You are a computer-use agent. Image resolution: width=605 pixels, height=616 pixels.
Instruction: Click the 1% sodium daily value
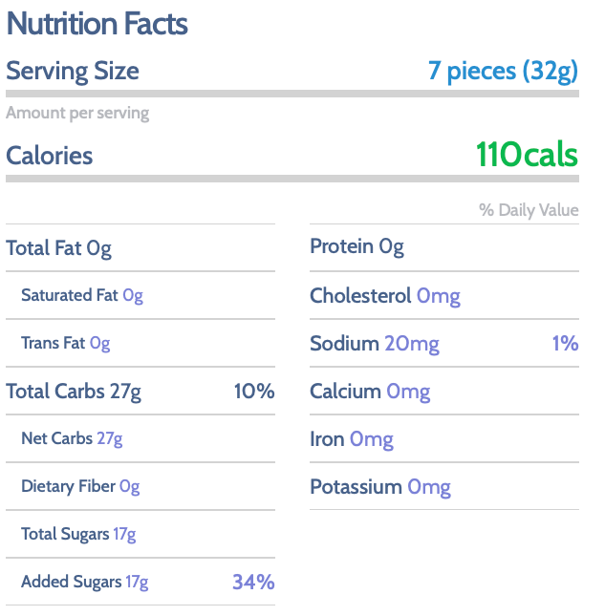click(565, 344)
